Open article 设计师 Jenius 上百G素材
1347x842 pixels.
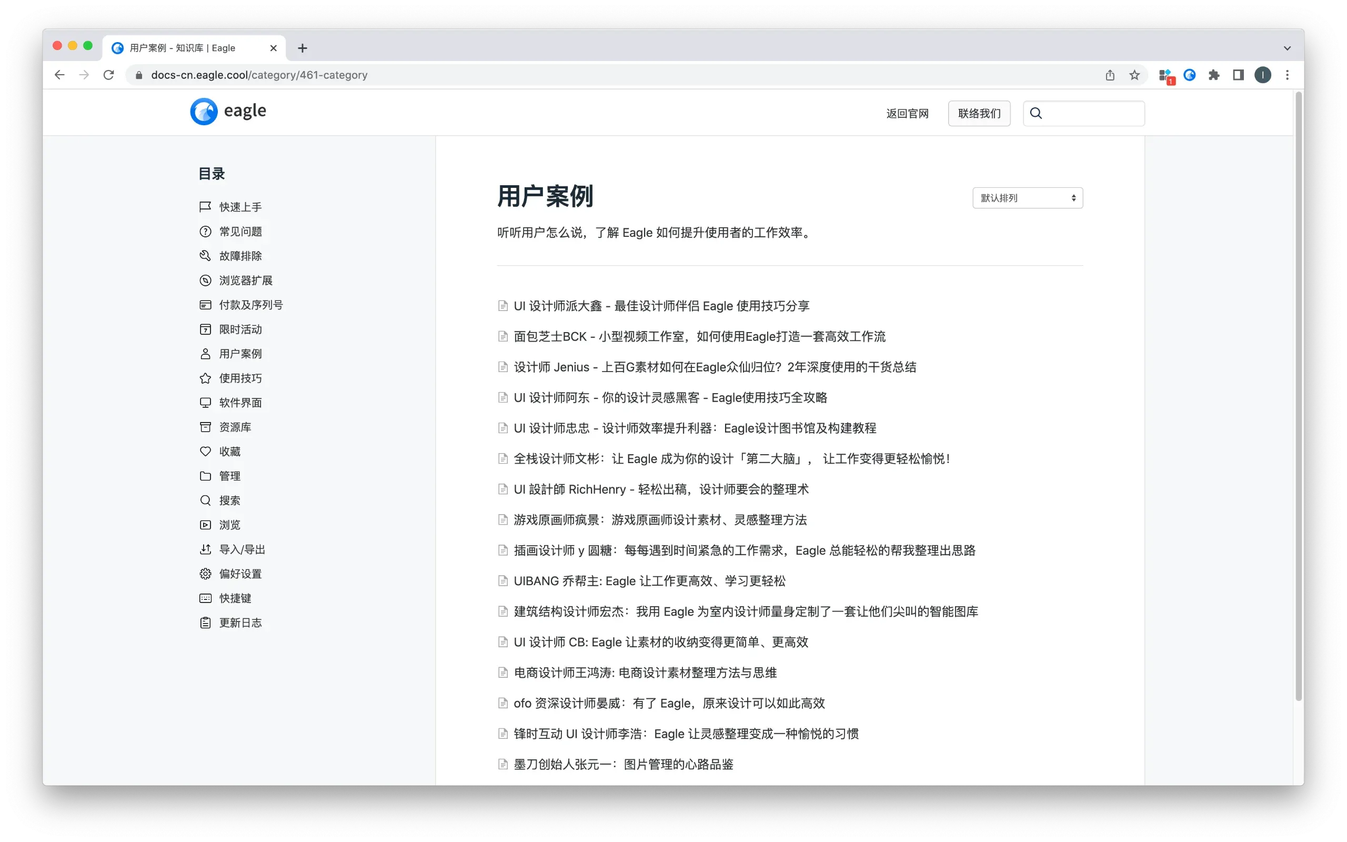pos(715,367)
